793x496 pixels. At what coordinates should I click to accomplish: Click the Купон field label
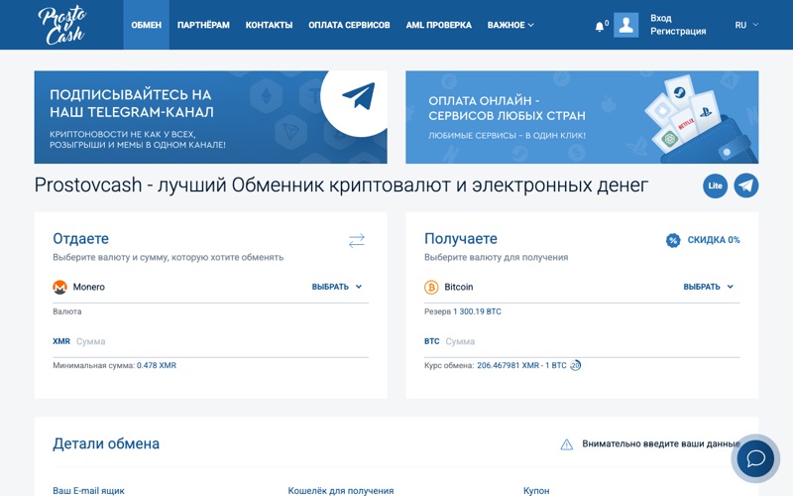pyautogui.click(x=536, y=491)
